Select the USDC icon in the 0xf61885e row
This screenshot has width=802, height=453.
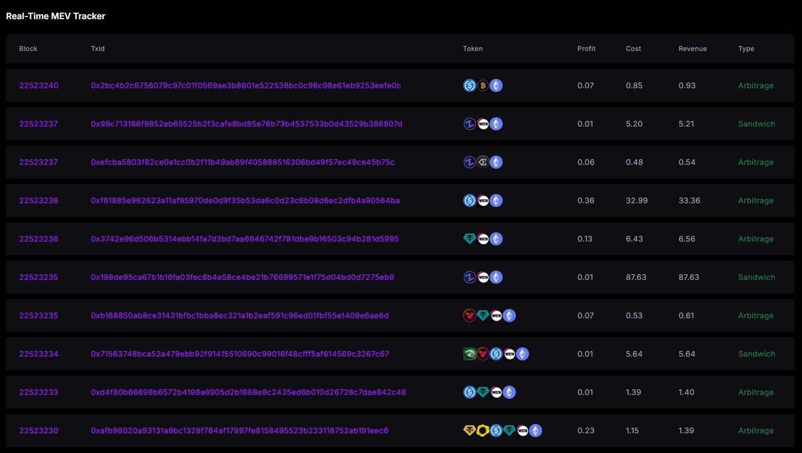coord(470,200)
